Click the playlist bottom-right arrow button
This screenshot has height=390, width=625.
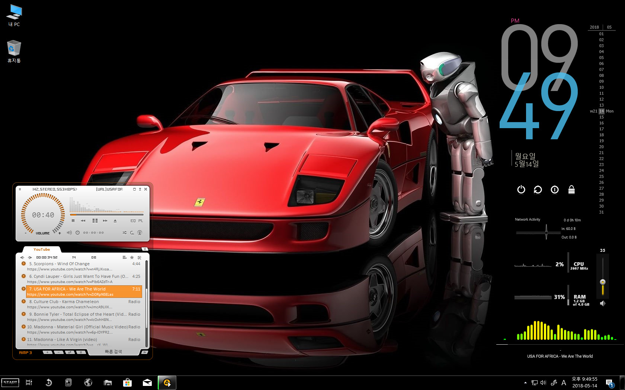(145, 352)
